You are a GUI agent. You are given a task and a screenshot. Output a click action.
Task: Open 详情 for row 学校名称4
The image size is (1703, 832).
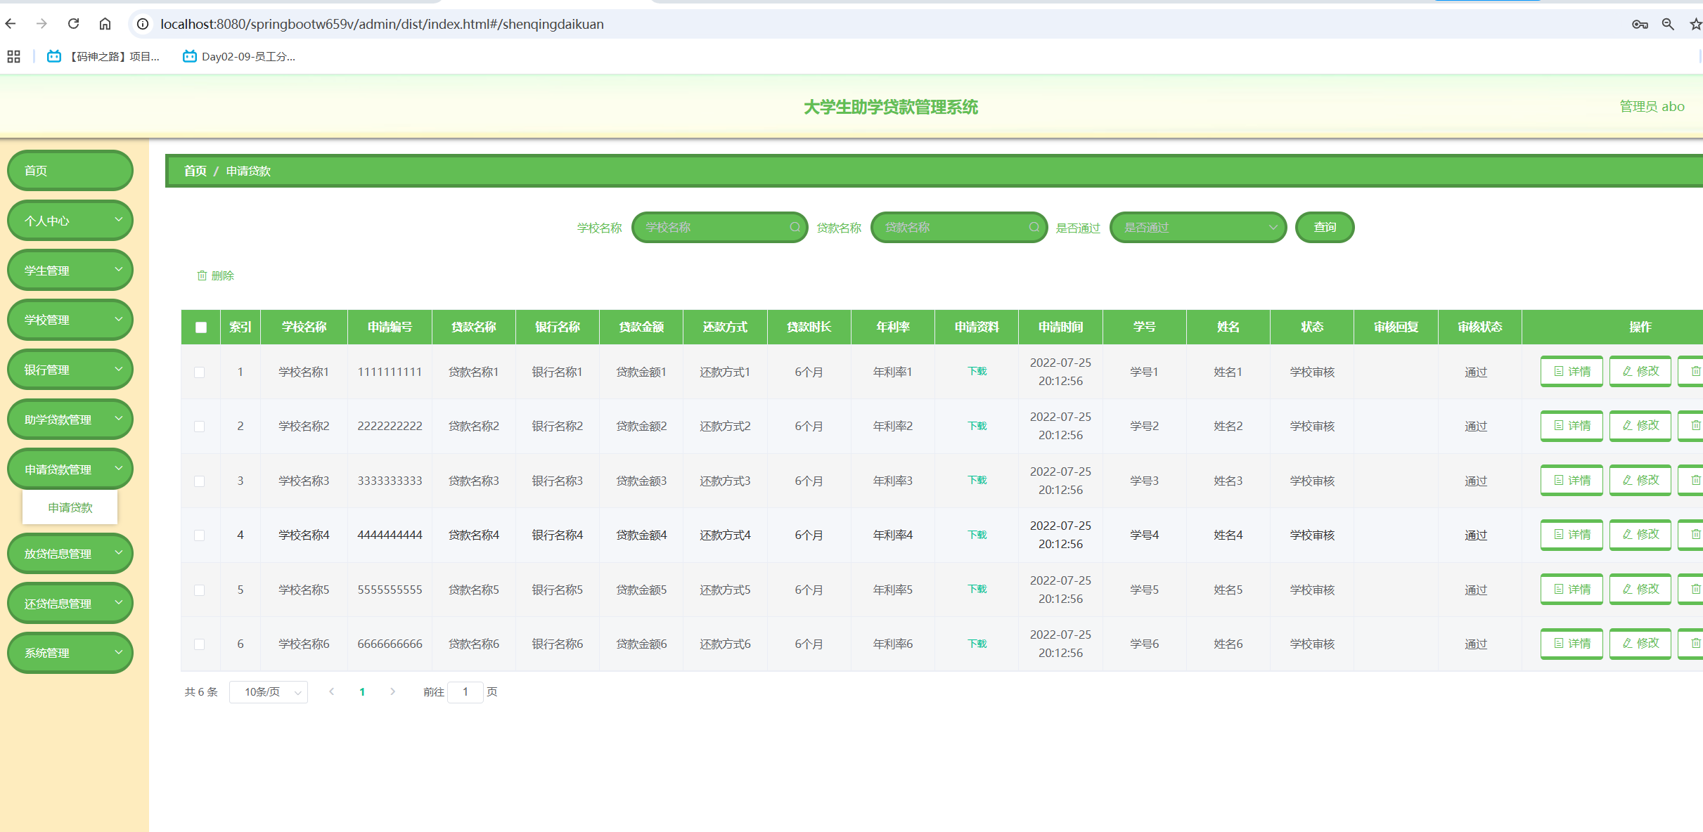(1572, 535)
